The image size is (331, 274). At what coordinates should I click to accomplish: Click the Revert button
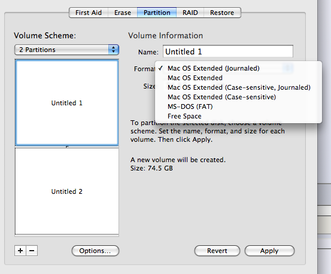[x=217, y=251]
